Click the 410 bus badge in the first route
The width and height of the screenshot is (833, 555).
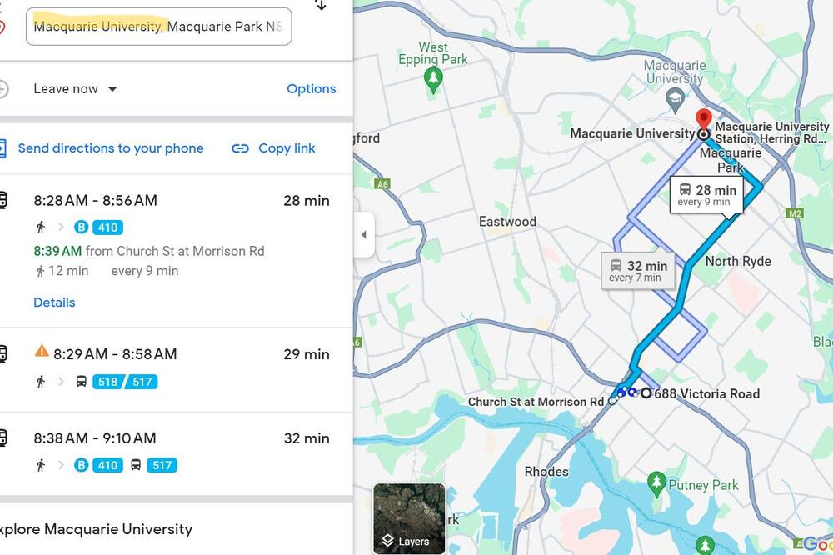pyautogui.click(x=107, y=227)
